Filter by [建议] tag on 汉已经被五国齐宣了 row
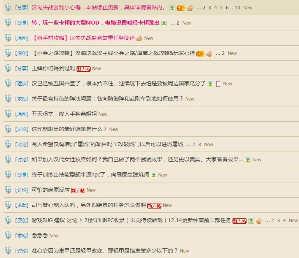The height and width of the screenshot is (258, 299). click(x=22, y=83)
